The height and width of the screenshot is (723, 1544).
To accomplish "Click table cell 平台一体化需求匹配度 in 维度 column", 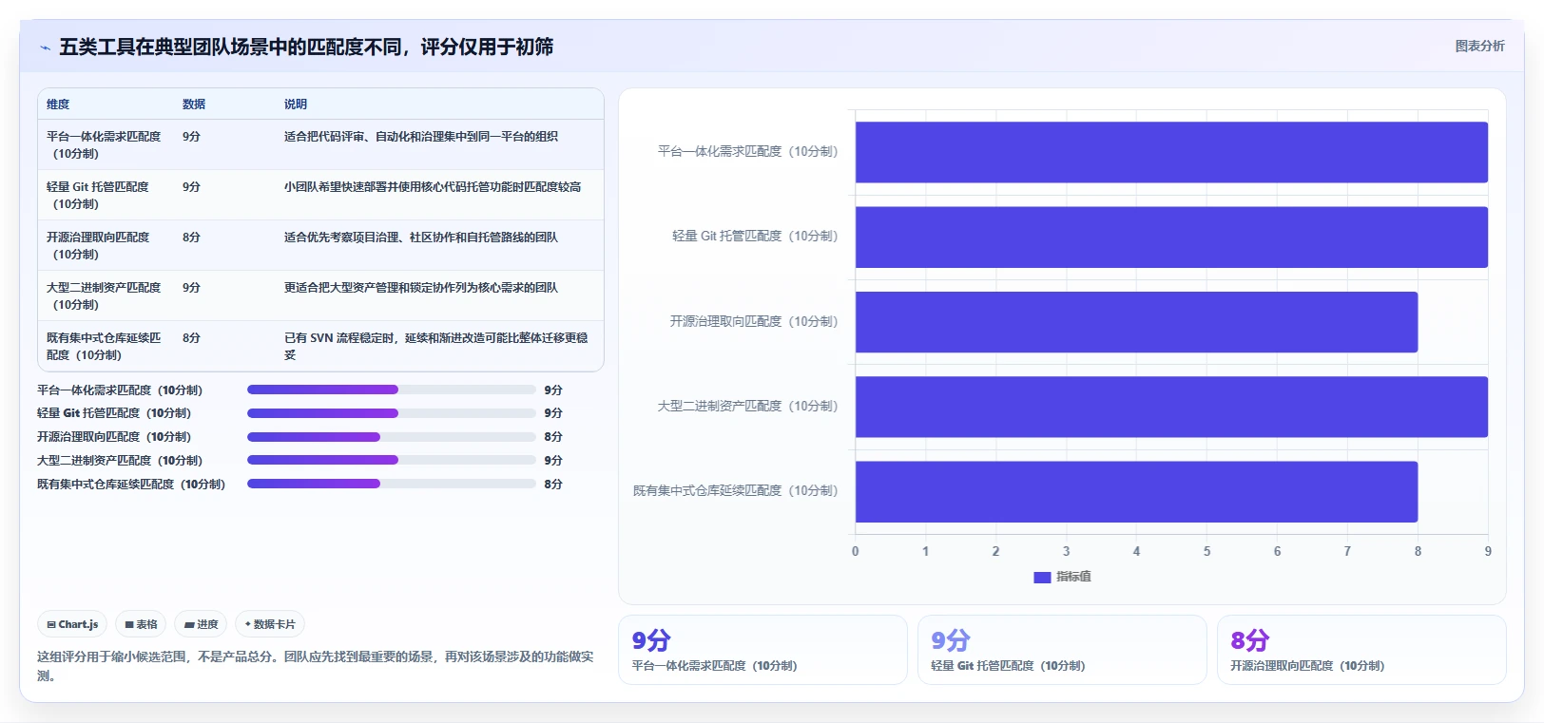I will pyautogui.click(x=104, y=144).
